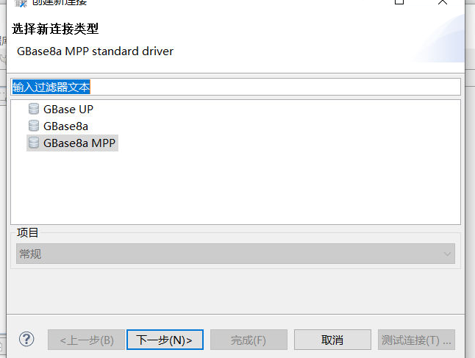Click the 测试连接(T) button
Viewport: 475px width, 358px height.
[x=416, y=340]
